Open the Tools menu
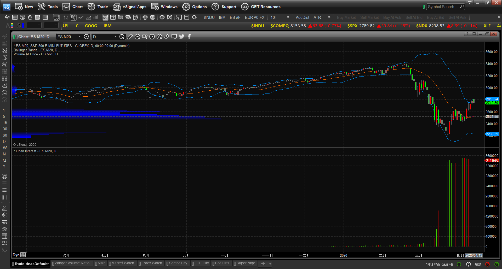The height and width of the screenshot is (269, 502). [x=48, y=7]
